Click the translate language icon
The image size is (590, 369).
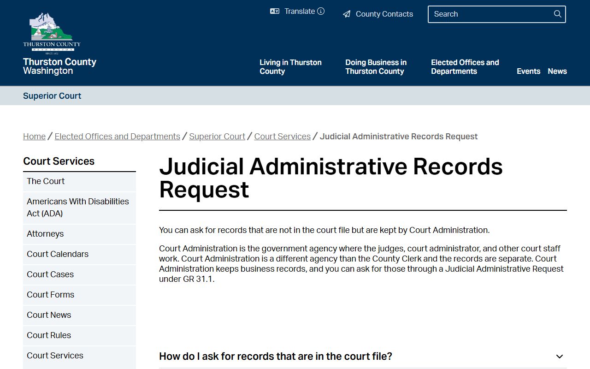275,11
